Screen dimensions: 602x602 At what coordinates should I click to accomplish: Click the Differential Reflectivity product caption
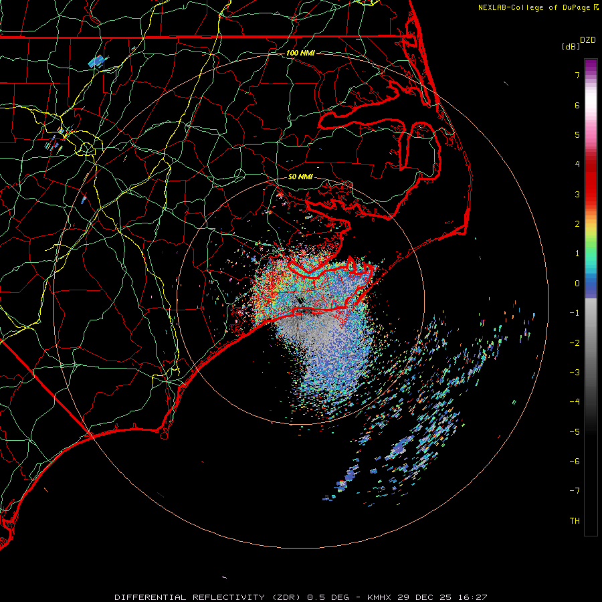point(300,597)
